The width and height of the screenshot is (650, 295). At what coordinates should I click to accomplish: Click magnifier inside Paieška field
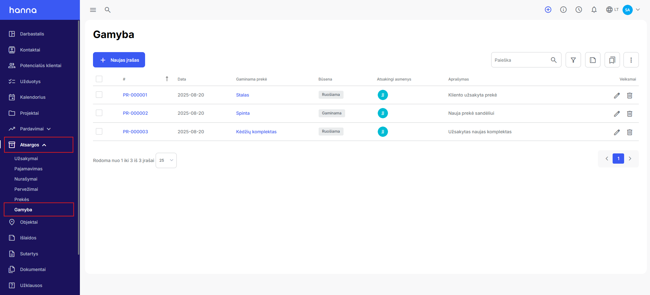click(x=554, y=60)
